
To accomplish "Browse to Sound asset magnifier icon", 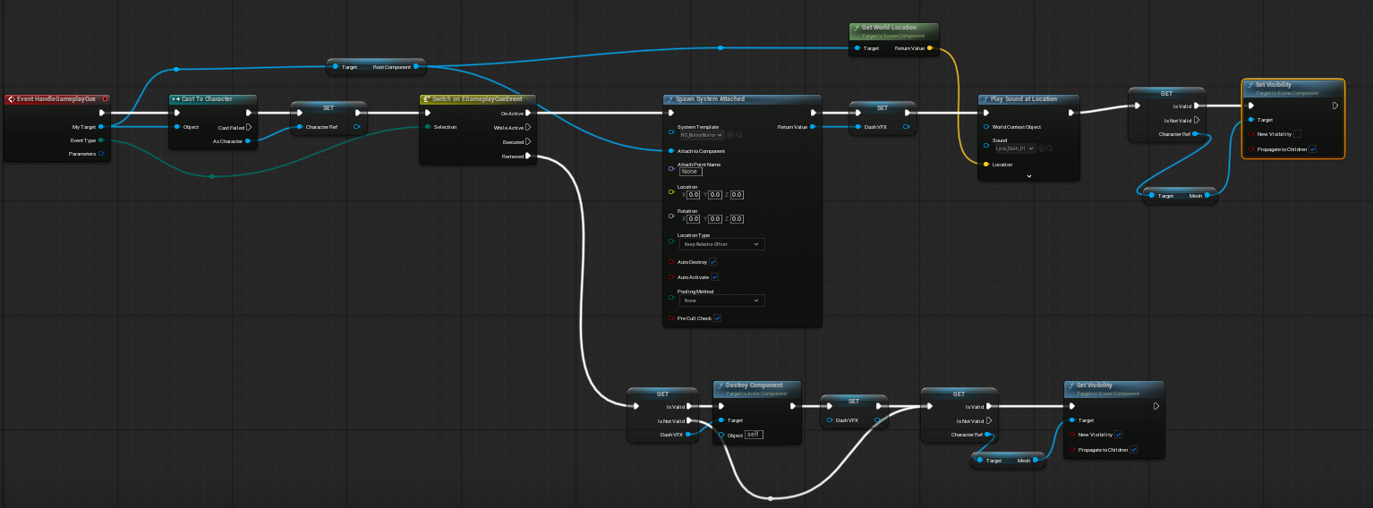I will 1051,148.
